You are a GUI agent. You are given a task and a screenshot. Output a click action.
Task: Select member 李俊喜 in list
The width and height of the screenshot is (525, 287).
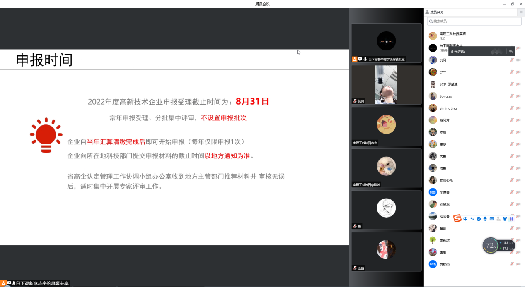coord(444,192)
